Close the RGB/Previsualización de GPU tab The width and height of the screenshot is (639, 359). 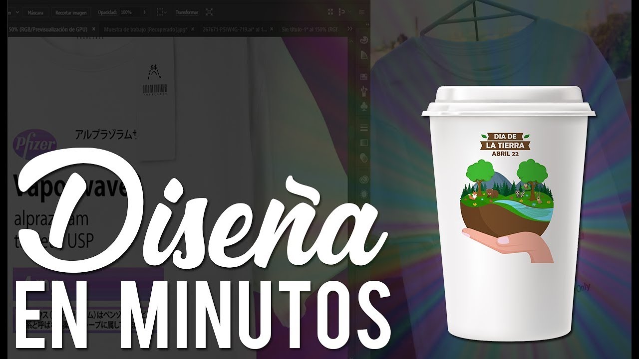[94, 29]
